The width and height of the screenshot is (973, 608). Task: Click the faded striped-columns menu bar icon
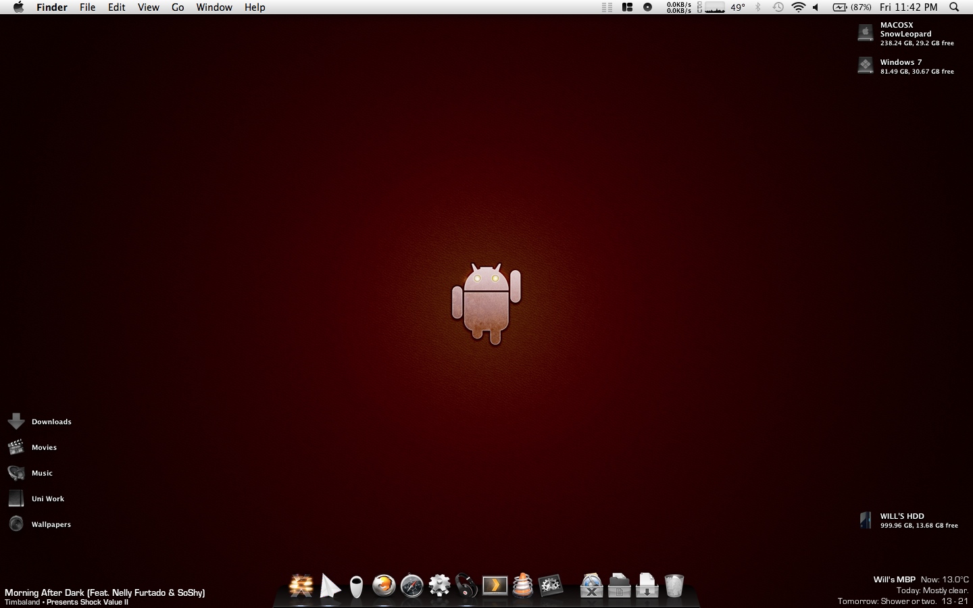pyautogui.click(x=607, y=7)
